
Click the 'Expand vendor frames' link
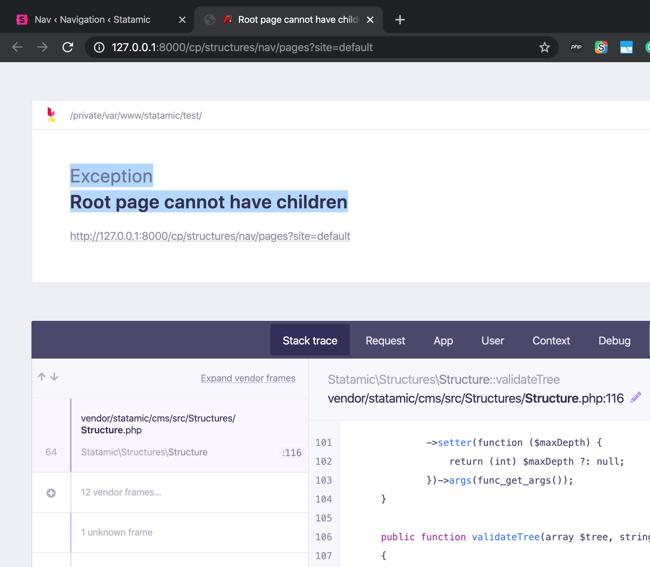click(248, 378)
